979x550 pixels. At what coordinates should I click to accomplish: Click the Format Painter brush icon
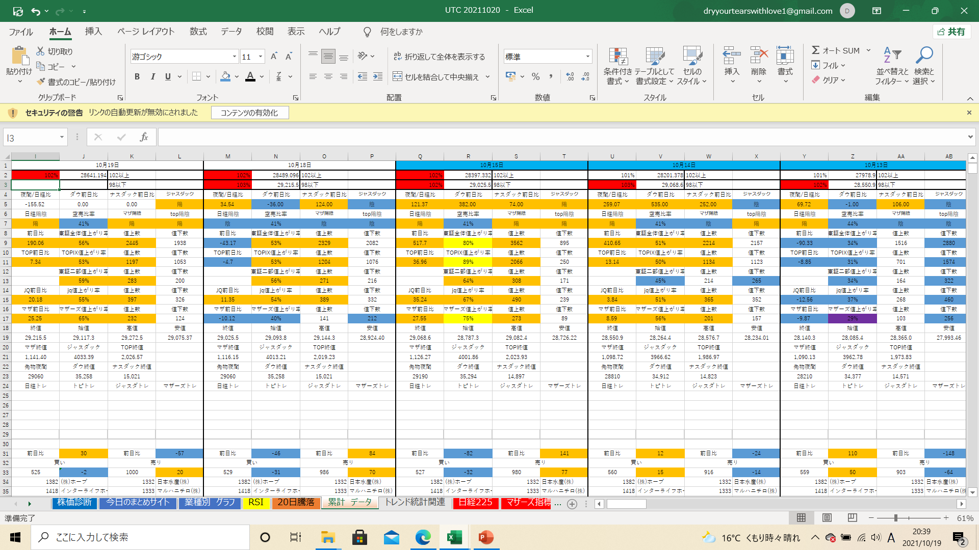[41, 82]
